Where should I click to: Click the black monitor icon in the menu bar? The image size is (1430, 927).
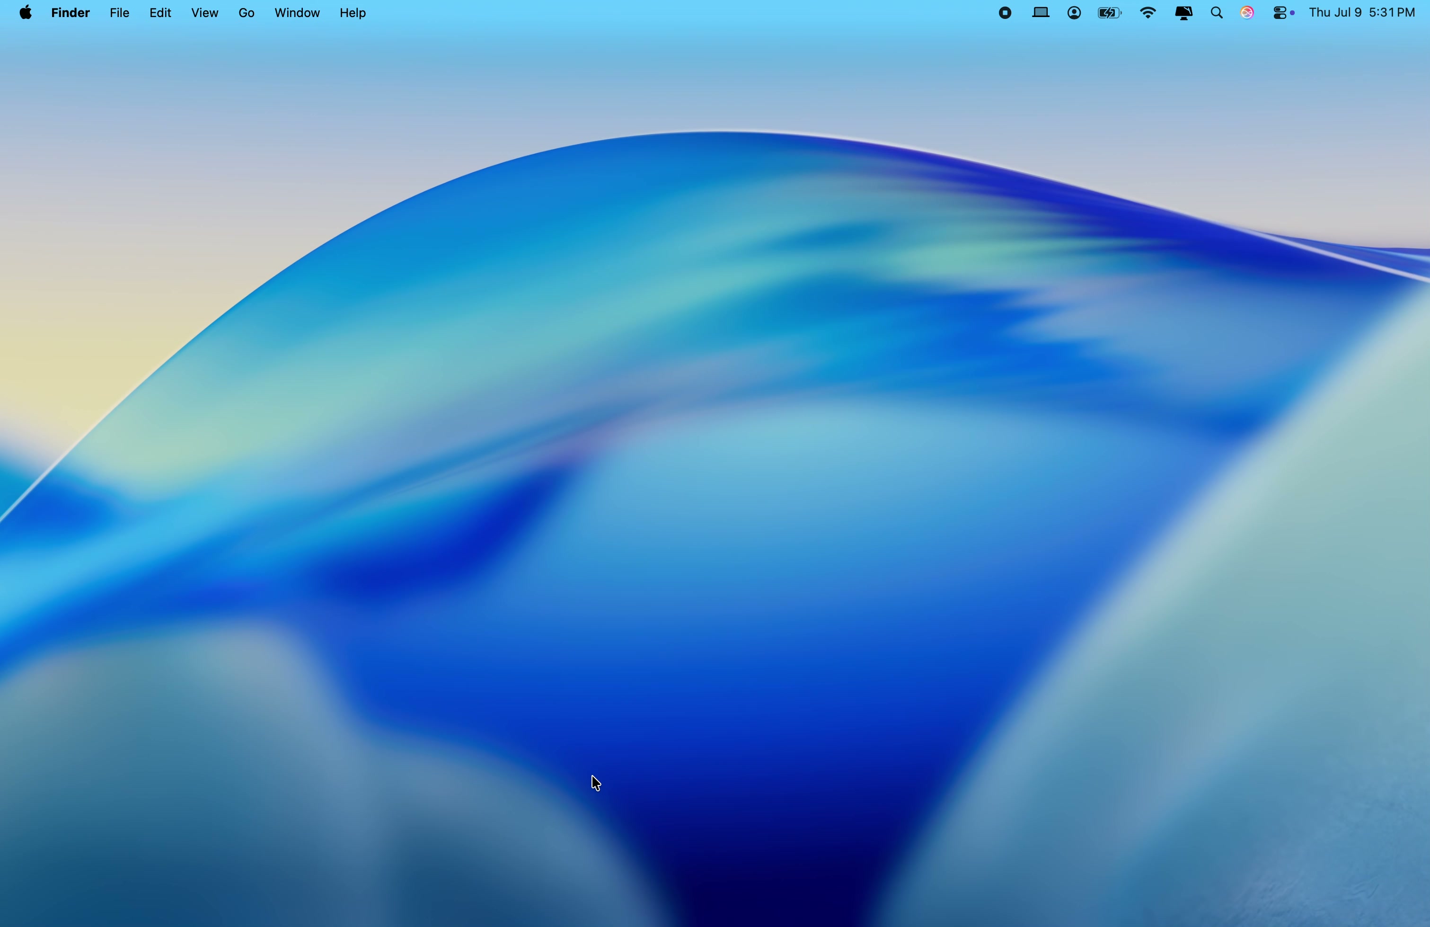[x=1183, y=13]
